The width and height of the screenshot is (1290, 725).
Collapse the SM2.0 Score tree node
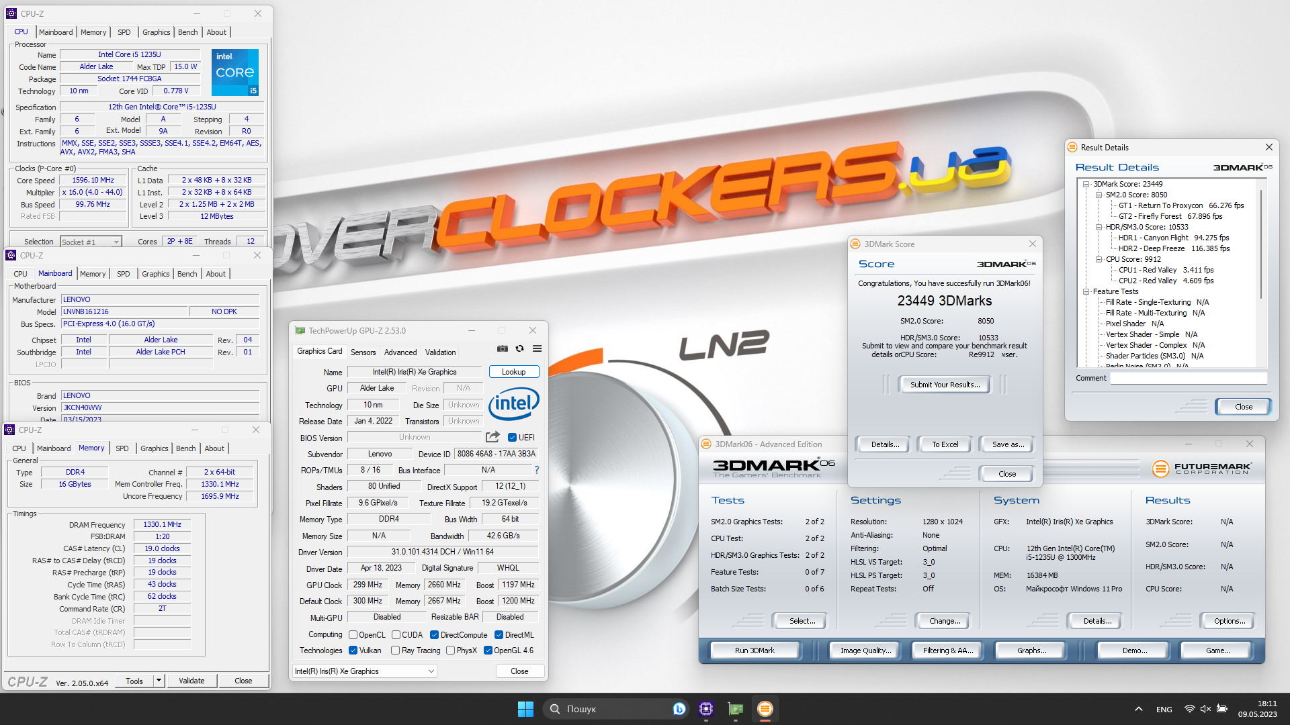1099,195
